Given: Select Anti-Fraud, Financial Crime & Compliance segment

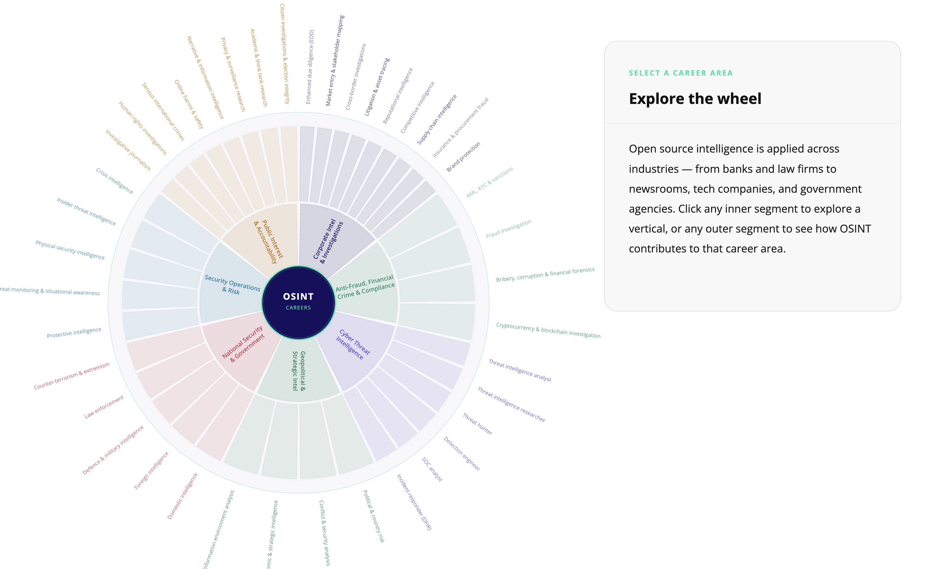Looking at the screenshot, I should coord(365,286).
